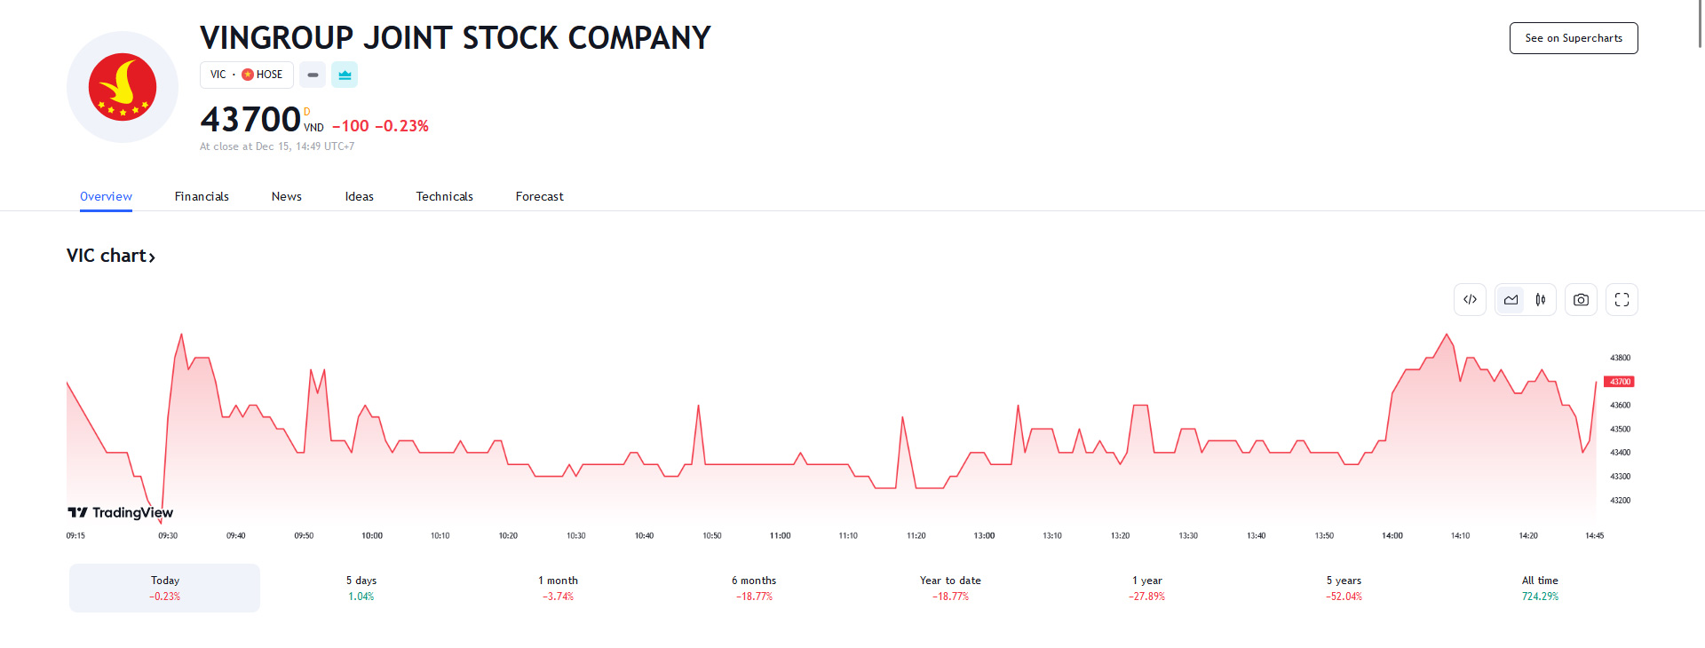This screenshot has width=1705, height=648.
Task: Click the delayed data D indicator
Action: pos(307,112)
